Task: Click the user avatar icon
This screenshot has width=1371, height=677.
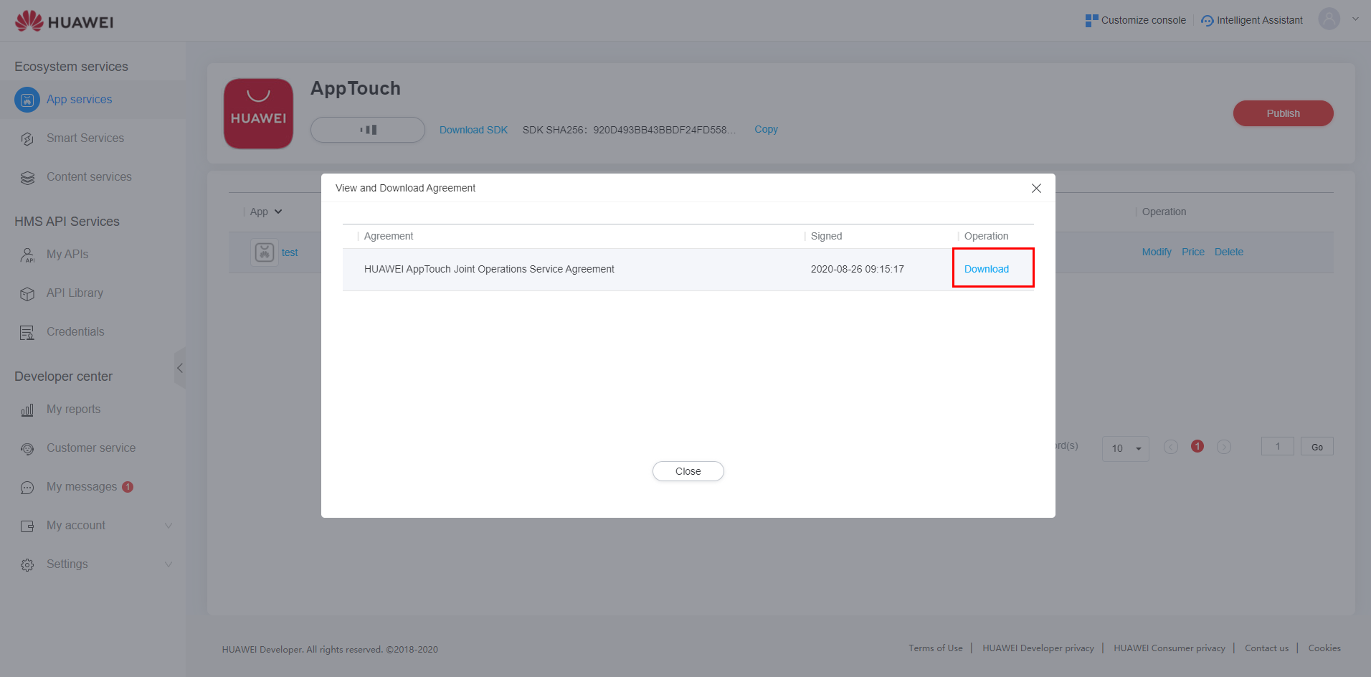Action: click(1329, 19)
